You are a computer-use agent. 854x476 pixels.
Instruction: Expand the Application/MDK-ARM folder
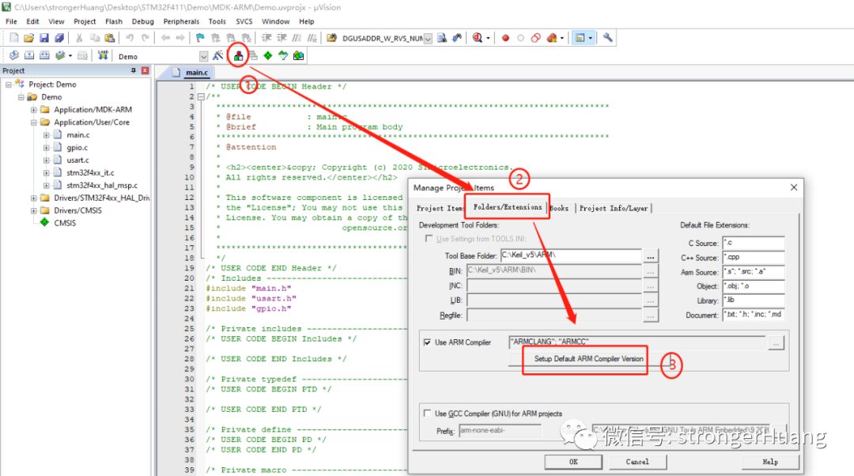(34, 109)
